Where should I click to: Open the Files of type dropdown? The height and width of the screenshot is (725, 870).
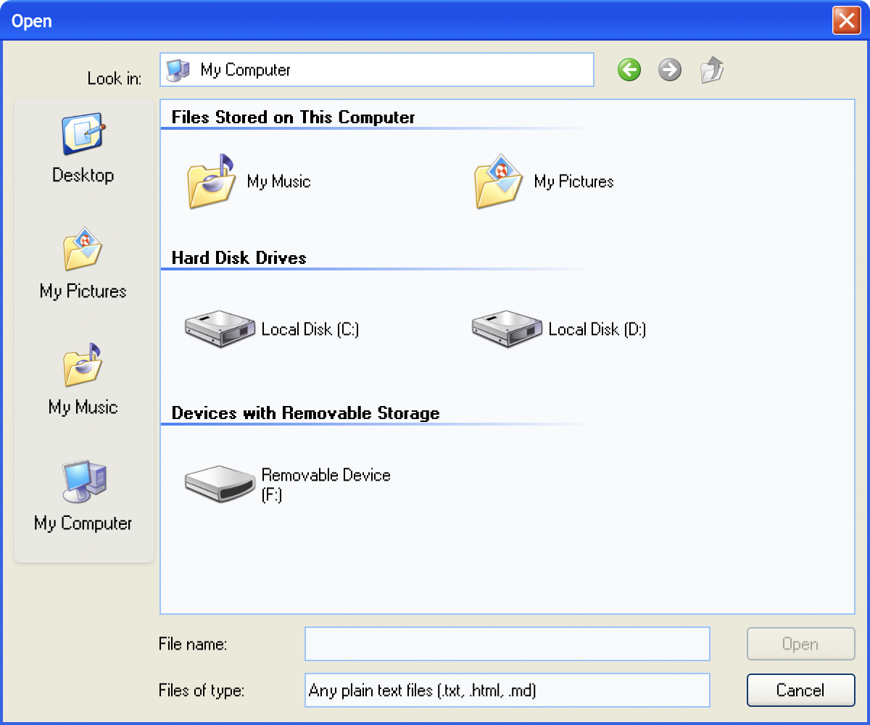(507, 690)
